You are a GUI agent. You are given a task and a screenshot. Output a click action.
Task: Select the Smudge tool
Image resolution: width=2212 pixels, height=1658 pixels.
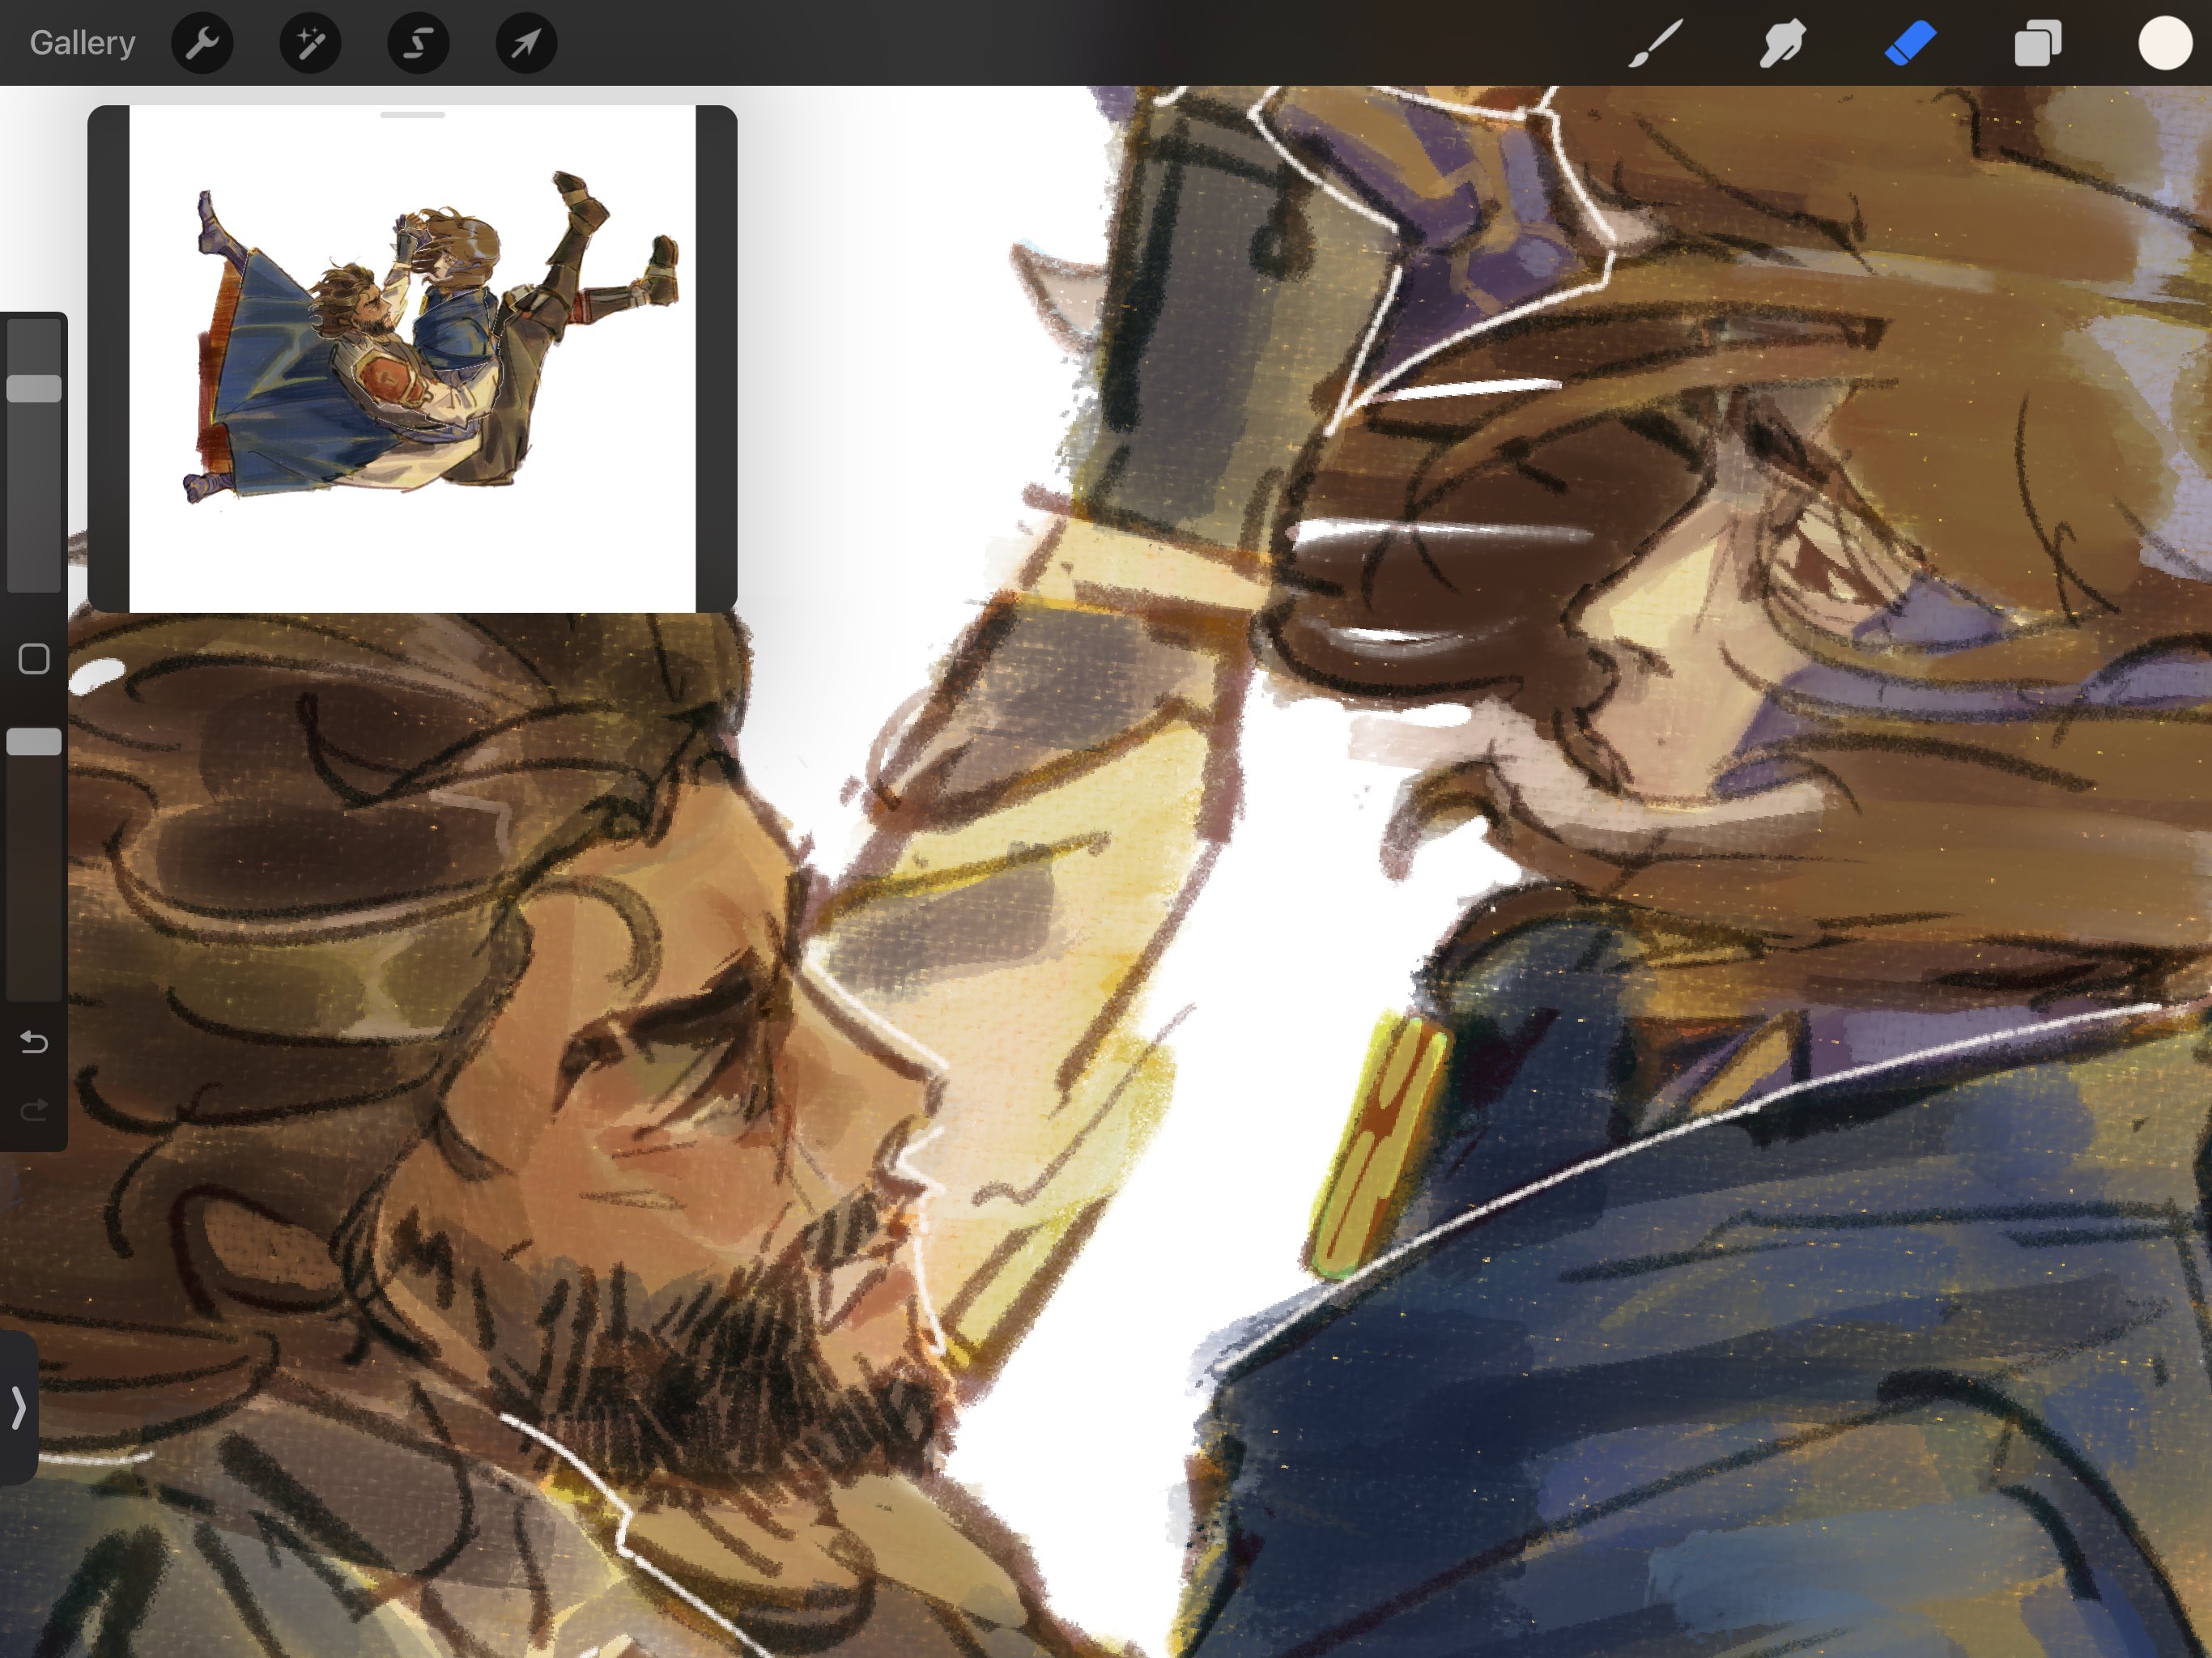[1782, 44]
